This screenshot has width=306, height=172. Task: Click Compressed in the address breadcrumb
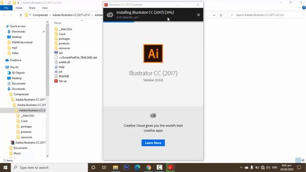[x=40, y=15]
